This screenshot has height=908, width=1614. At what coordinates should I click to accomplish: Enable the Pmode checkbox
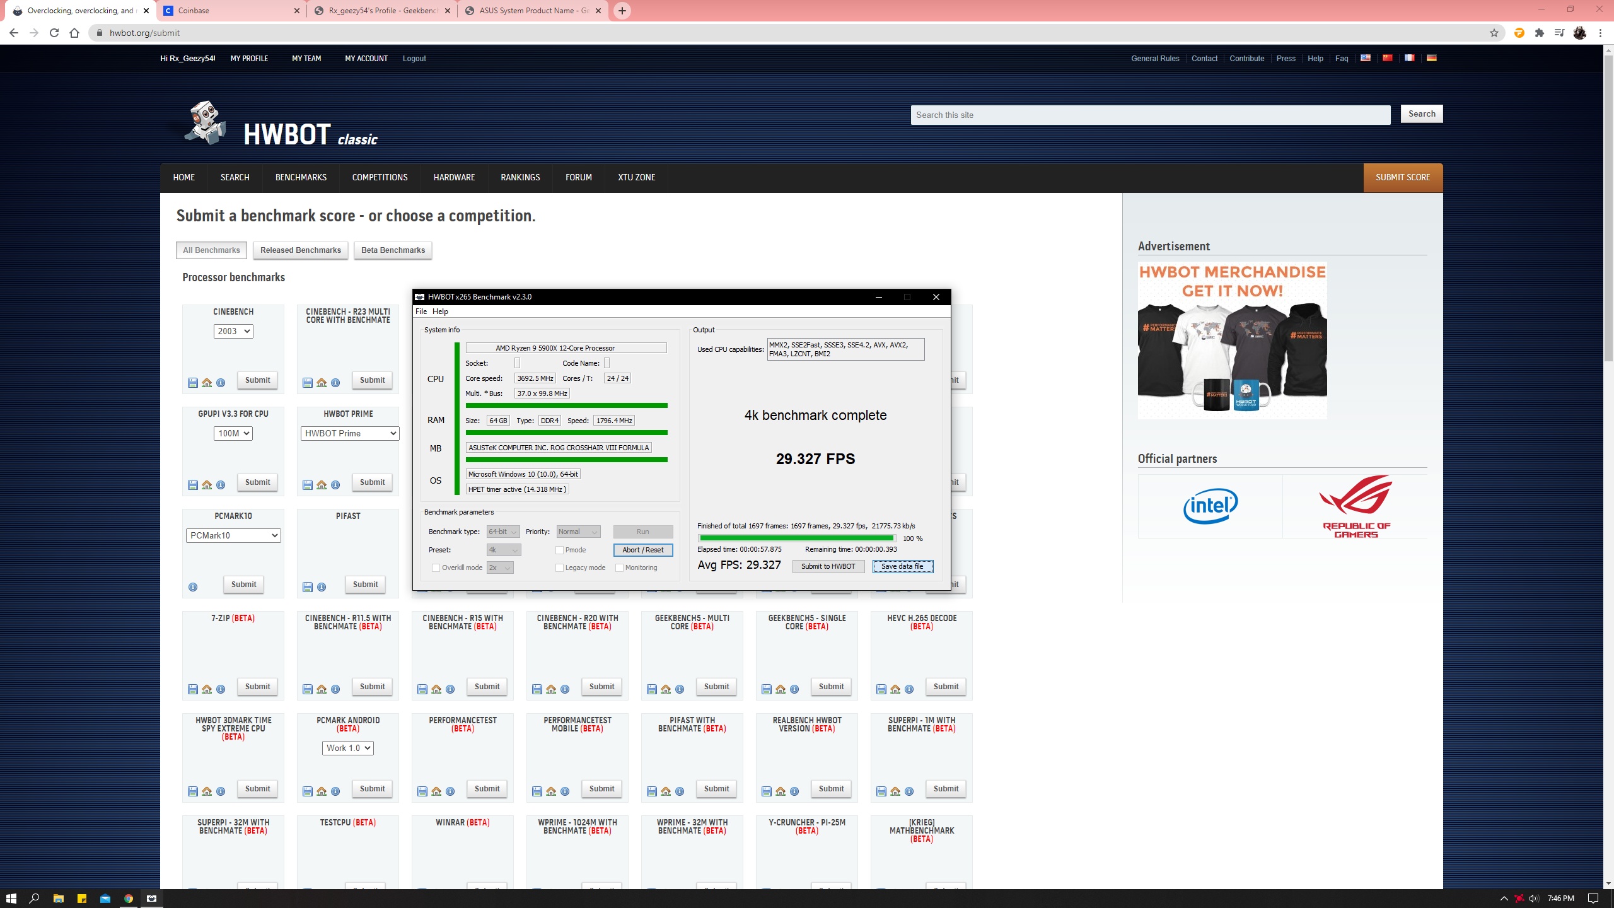point(559,550)
